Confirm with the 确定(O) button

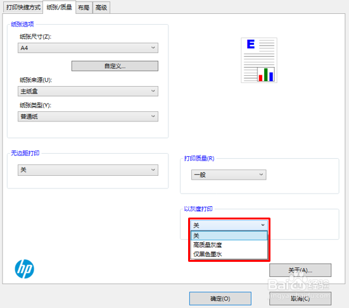(x=220, y=299)
